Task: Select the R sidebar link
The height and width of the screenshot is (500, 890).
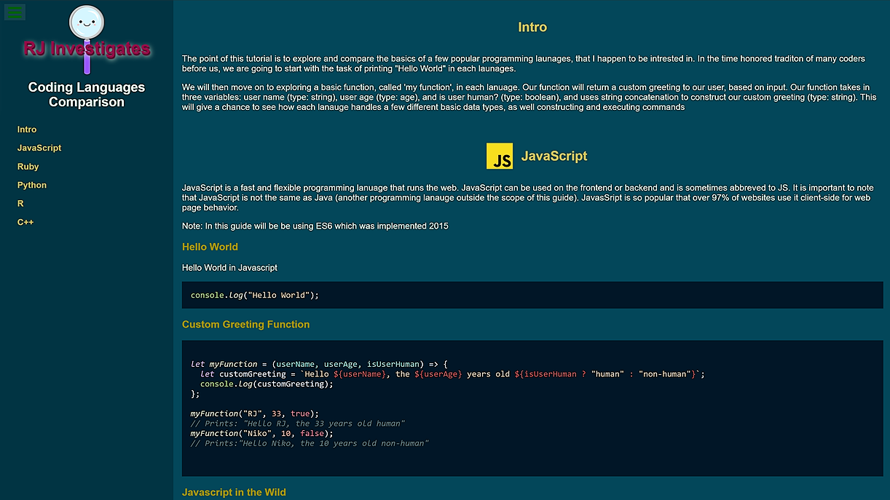Action: tap(20, 204)
